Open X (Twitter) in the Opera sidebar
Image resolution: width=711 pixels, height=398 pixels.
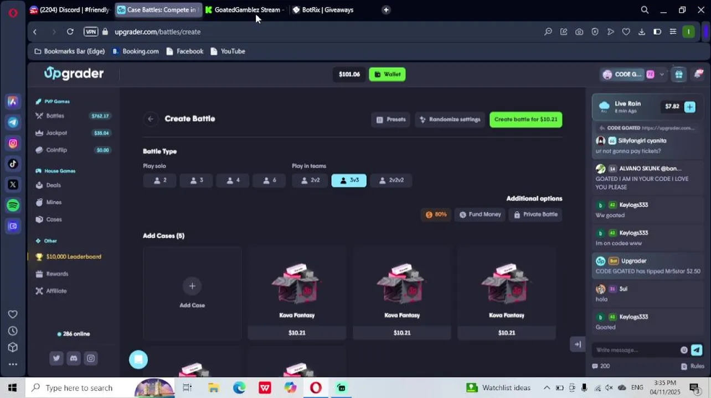(13, 185)
